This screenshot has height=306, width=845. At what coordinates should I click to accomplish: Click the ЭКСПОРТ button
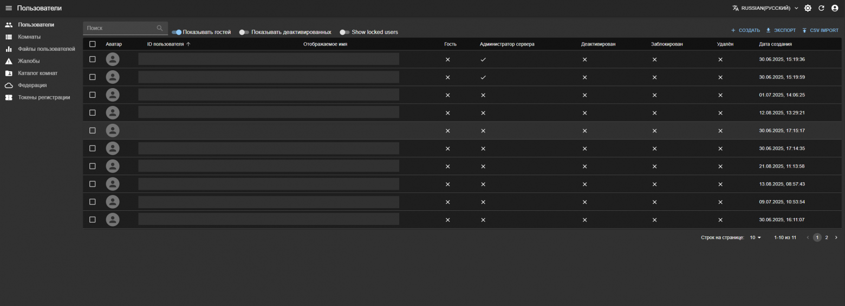[x=781, y=30]
